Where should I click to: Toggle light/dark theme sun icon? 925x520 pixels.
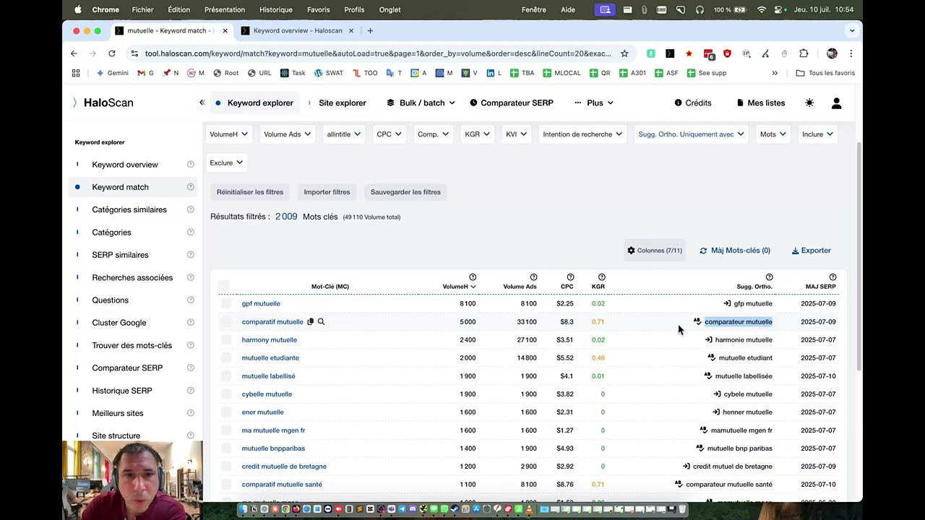(x=809, y=103)
